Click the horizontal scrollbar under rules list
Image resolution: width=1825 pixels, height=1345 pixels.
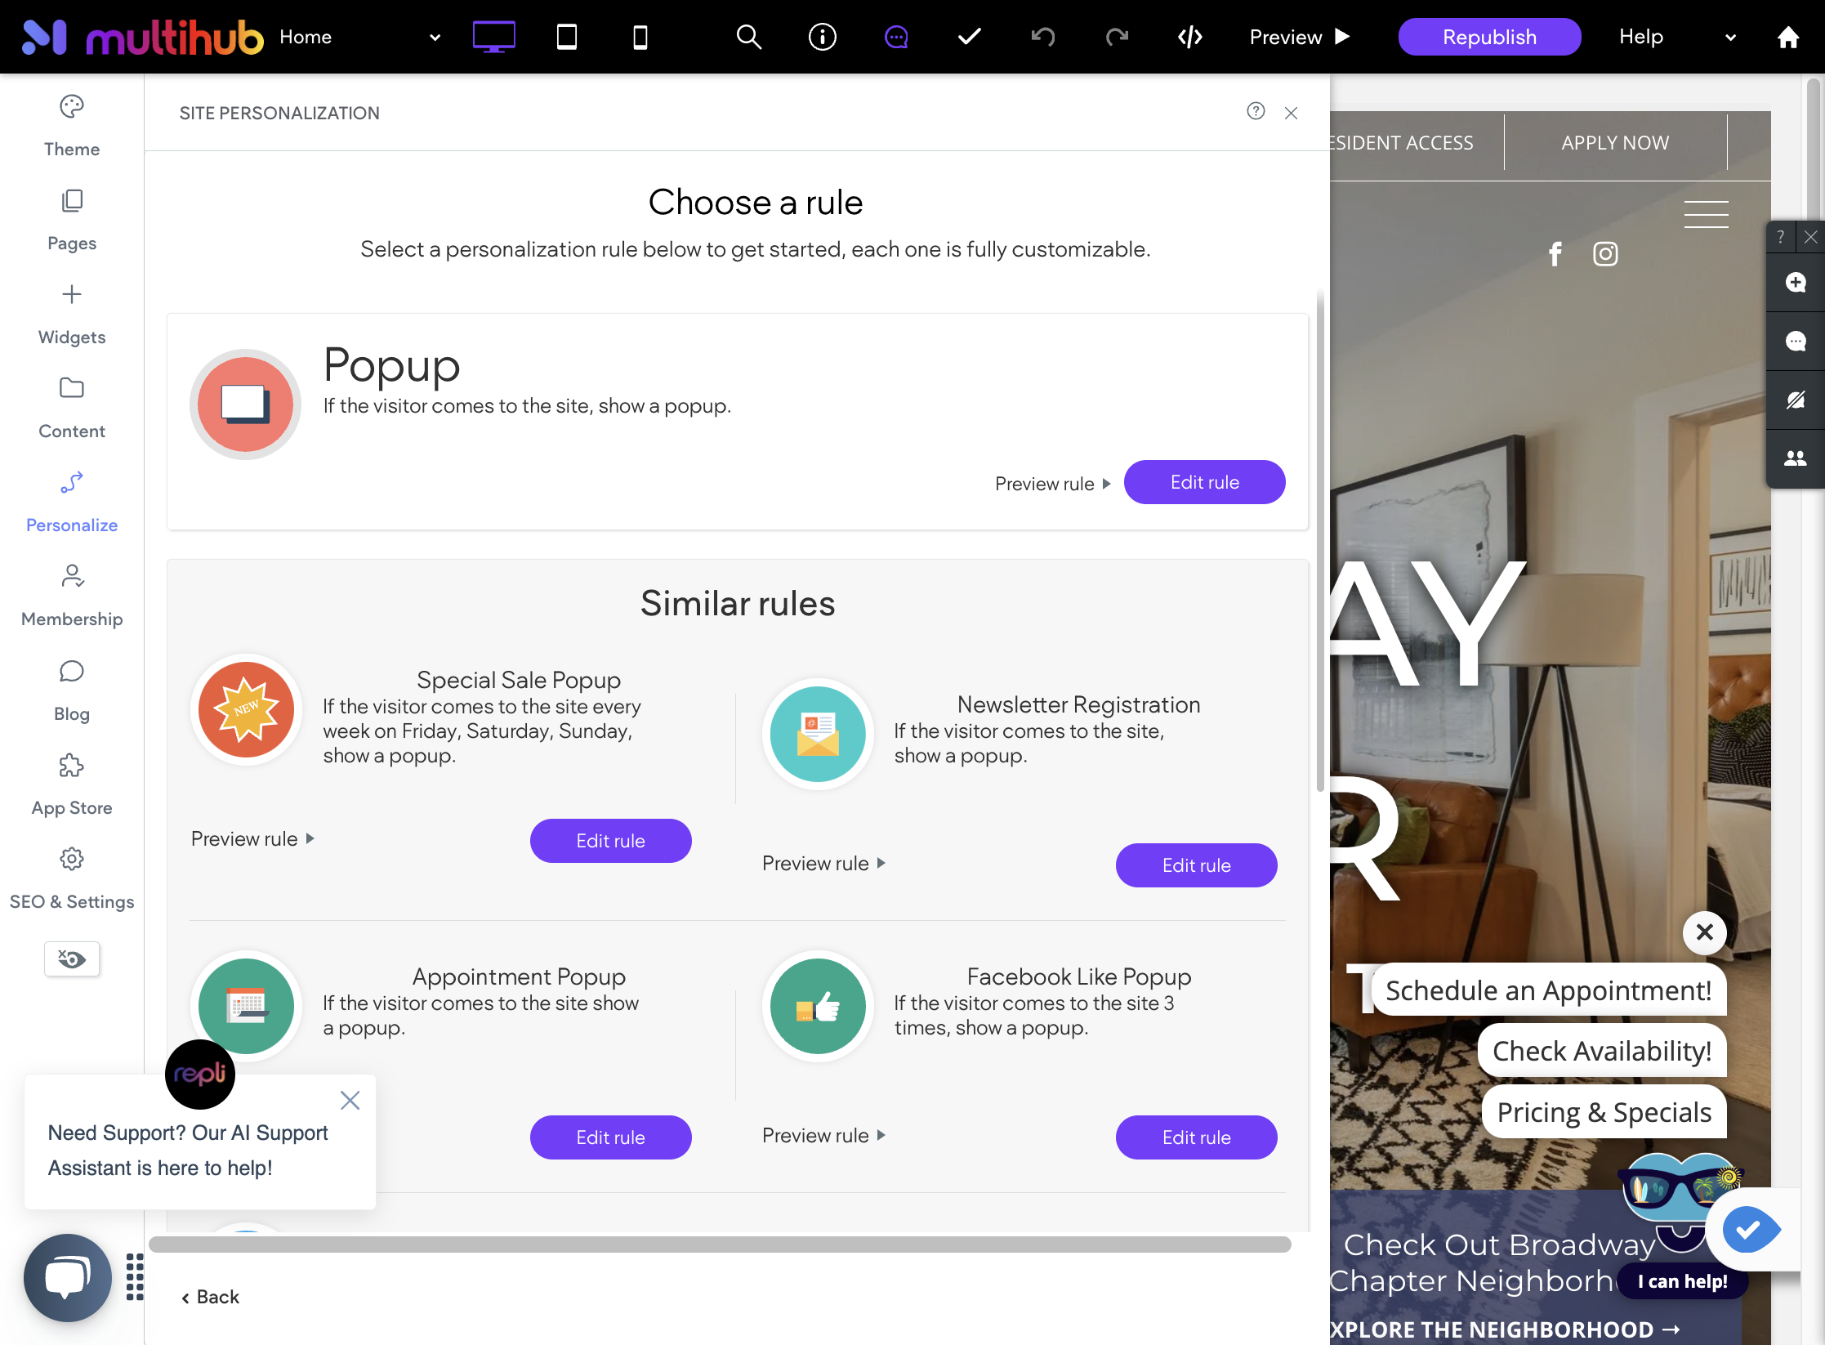click(x=720, y=1244)
